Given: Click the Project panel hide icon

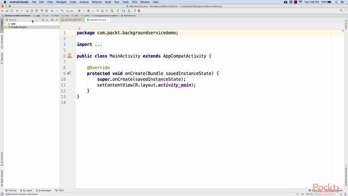Looking at the screenshot, I should [57, 20].
